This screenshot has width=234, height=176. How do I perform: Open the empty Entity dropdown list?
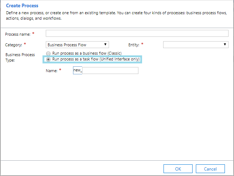point(195,45)
